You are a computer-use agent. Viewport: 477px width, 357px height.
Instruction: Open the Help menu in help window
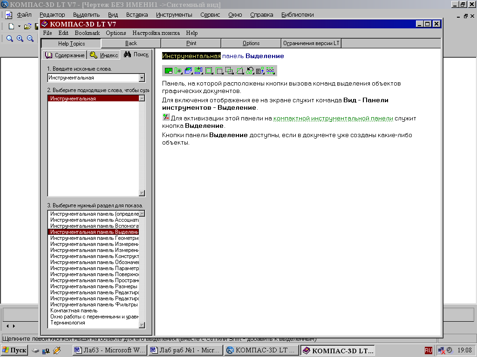(192, 33)
